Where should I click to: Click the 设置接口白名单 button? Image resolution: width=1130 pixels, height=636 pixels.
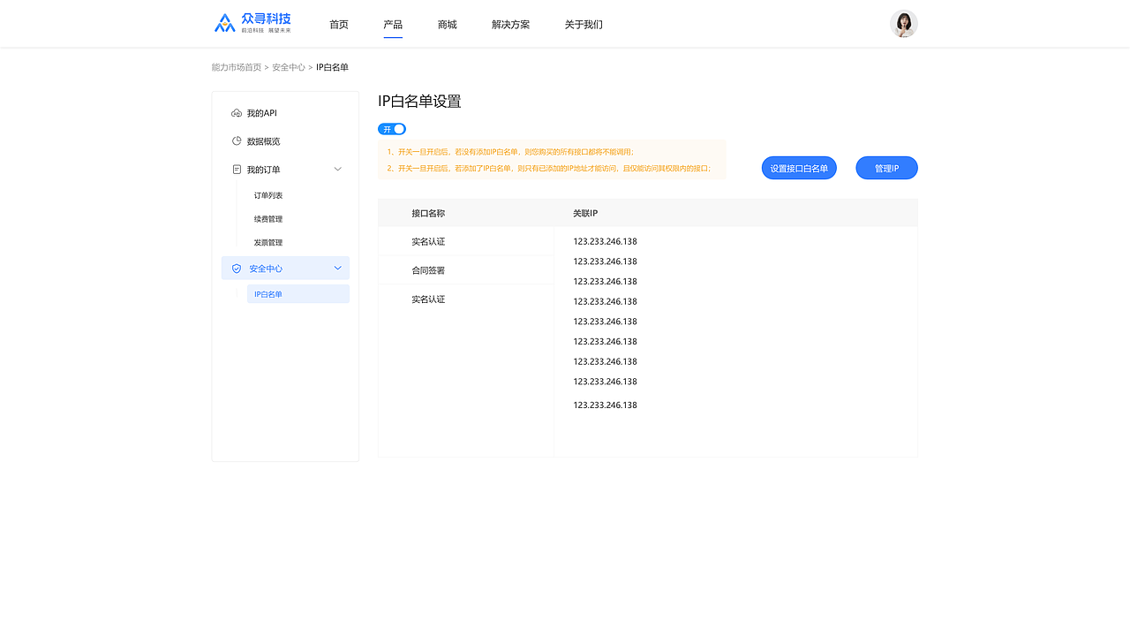(x=798, y=167)
